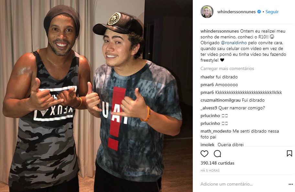The height and width of the screenshot is (192, 295).
Task: Open the comment speech bubble icon
Action: pyautogui.click(x=217, y=154)
